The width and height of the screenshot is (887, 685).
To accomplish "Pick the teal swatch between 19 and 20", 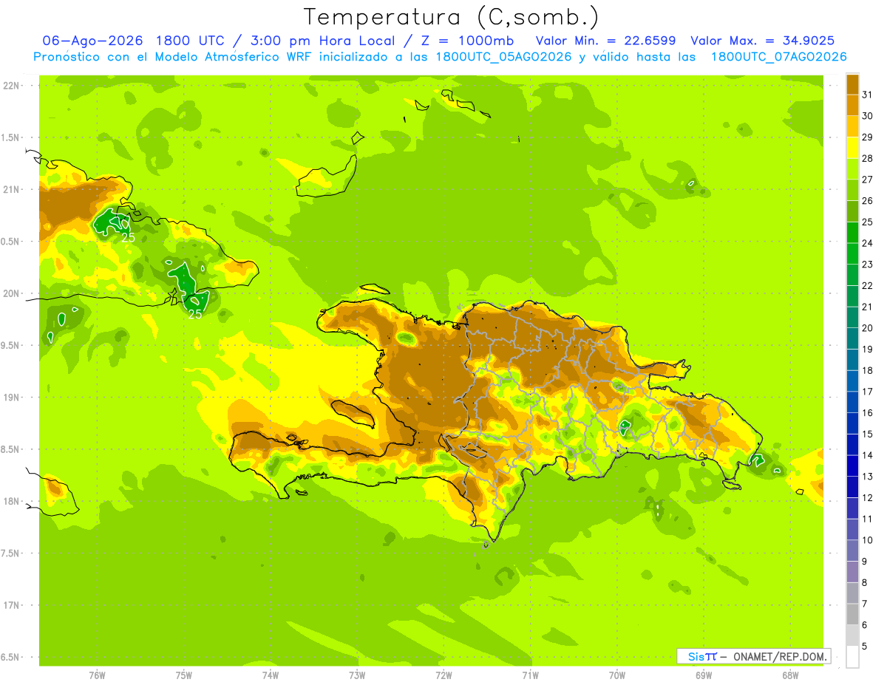I will pos(852,338).
